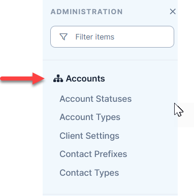Dismiss the admin sidebar using the X icon
This screenshot has width=194, height=196.
click(x=173, y=12)
